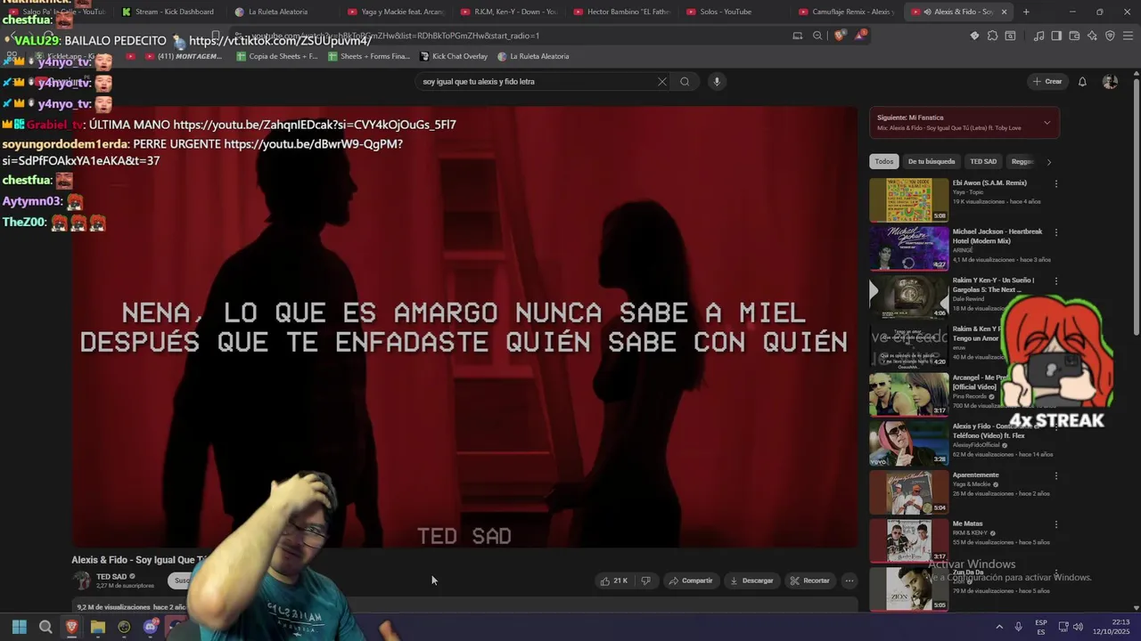Open Windows taskbar search
Screen dimensions: 1141x641
point(45,627)
